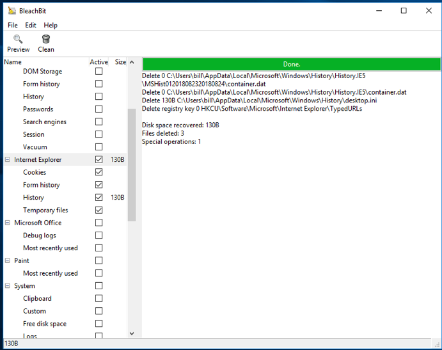Click the Preview magnifier icon
Viewport: 442px width, 350px height.
pos(18,40)
